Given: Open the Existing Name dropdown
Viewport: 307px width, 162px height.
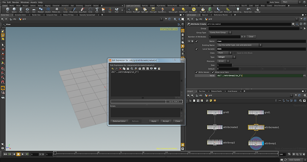Looking at the screenshot, I should tap(239, 45).
